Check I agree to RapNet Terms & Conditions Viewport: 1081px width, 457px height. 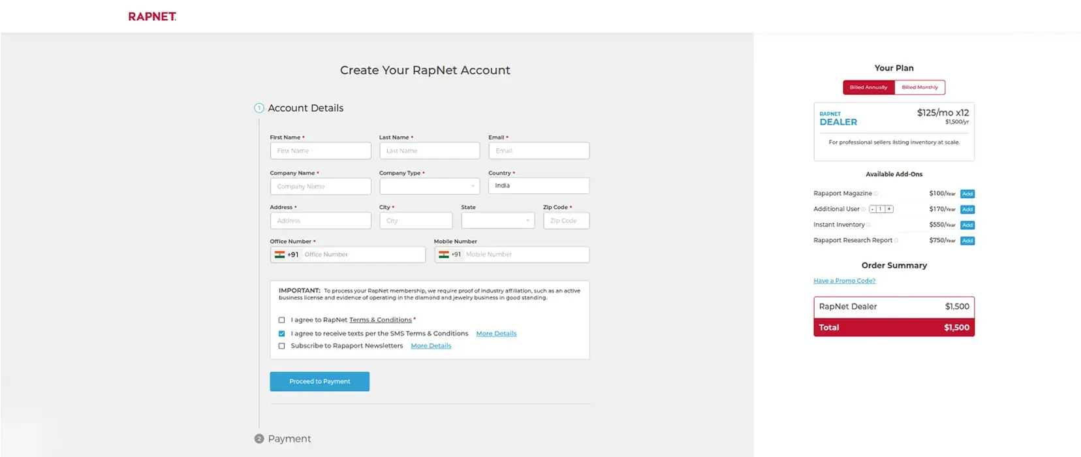point(282,320)
